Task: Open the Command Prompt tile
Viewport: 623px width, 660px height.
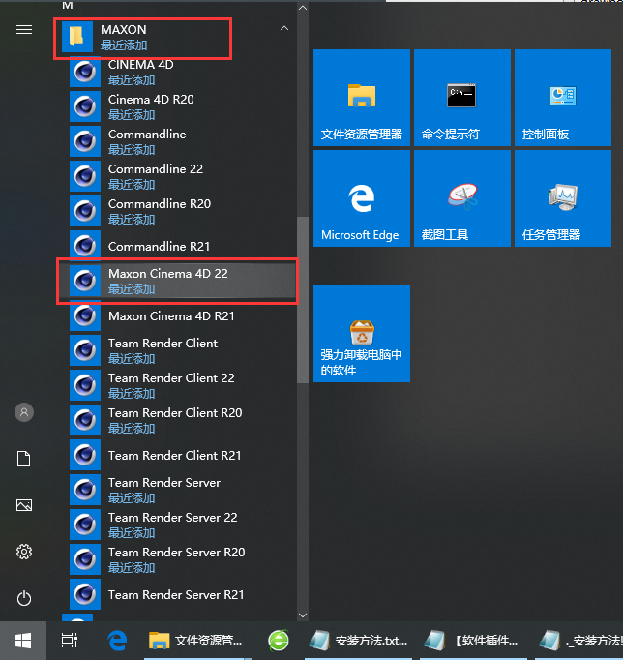Action: [461, 99]
